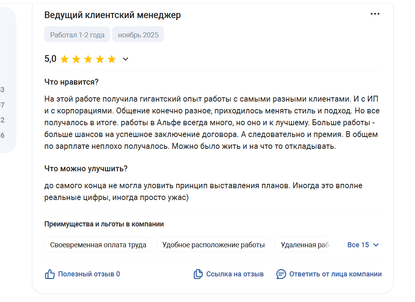Click the Работал 1-2 года chip
The image size is (415, 302).
pos(77,34)
